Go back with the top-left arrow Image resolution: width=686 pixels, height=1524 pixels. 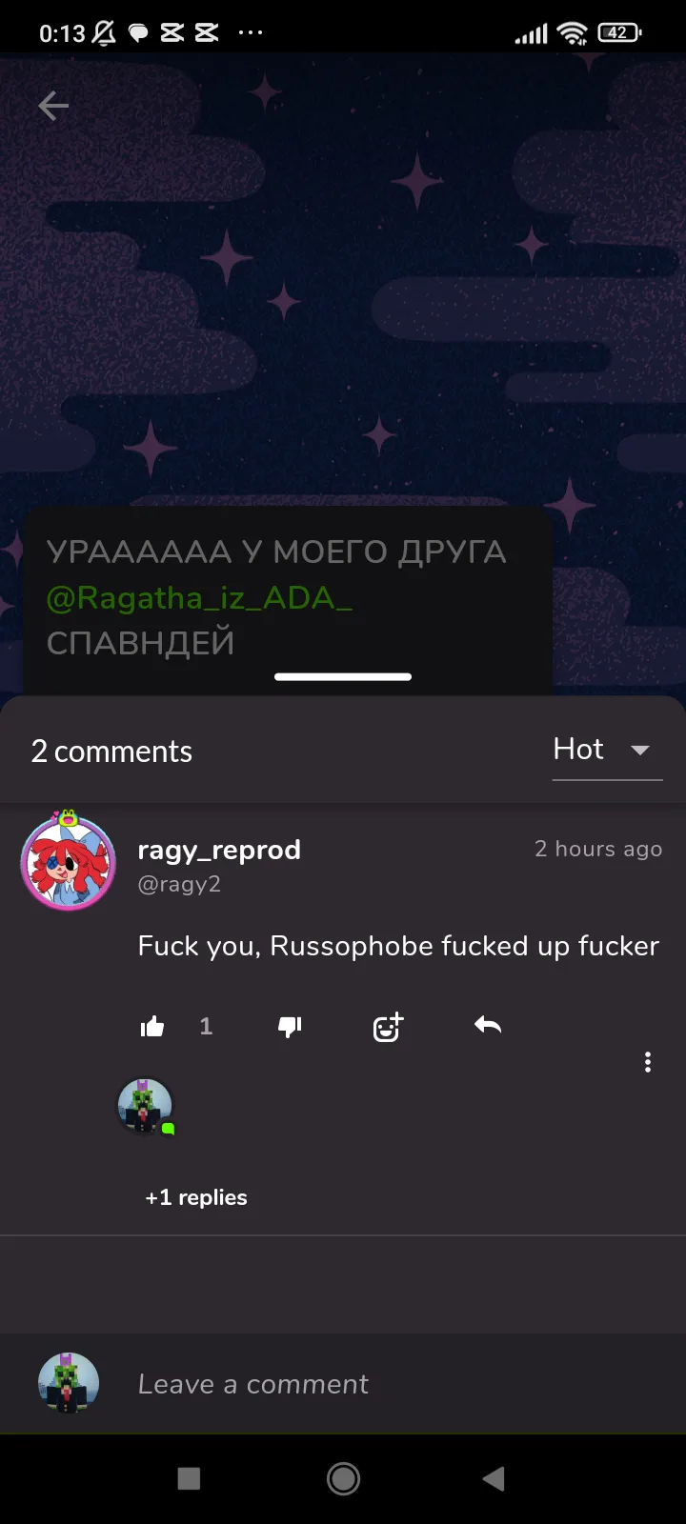pos(53,106)
